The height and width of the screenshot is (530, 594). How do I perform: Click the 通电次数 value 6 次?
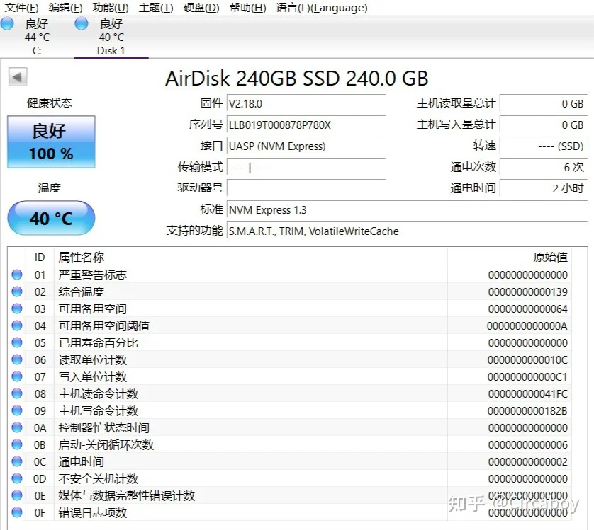(x=544, y=167)
